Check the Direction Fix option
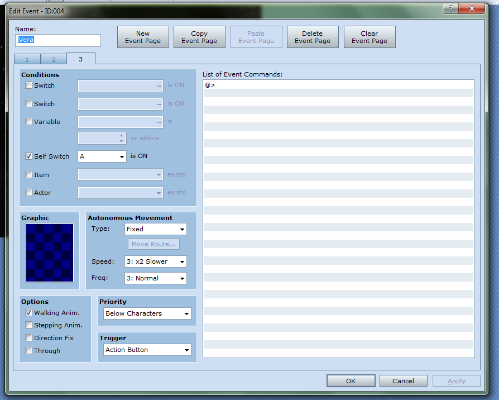Viewport: 499px width, 400px height. (29, 338)
